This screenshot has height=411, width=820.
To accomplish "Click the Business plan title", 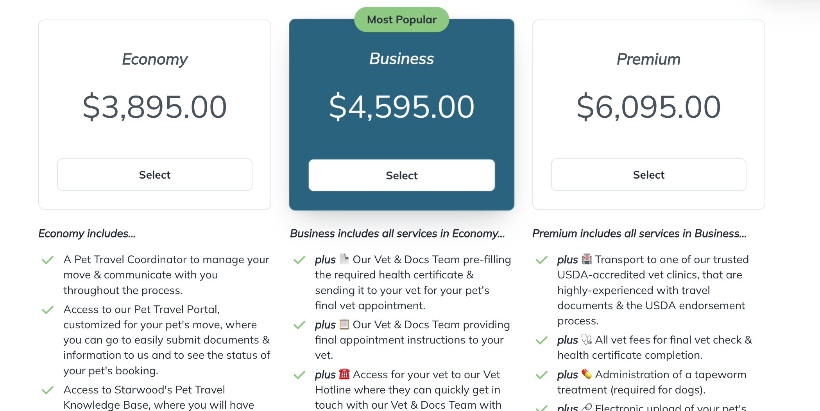I will (x=402, y=59).
